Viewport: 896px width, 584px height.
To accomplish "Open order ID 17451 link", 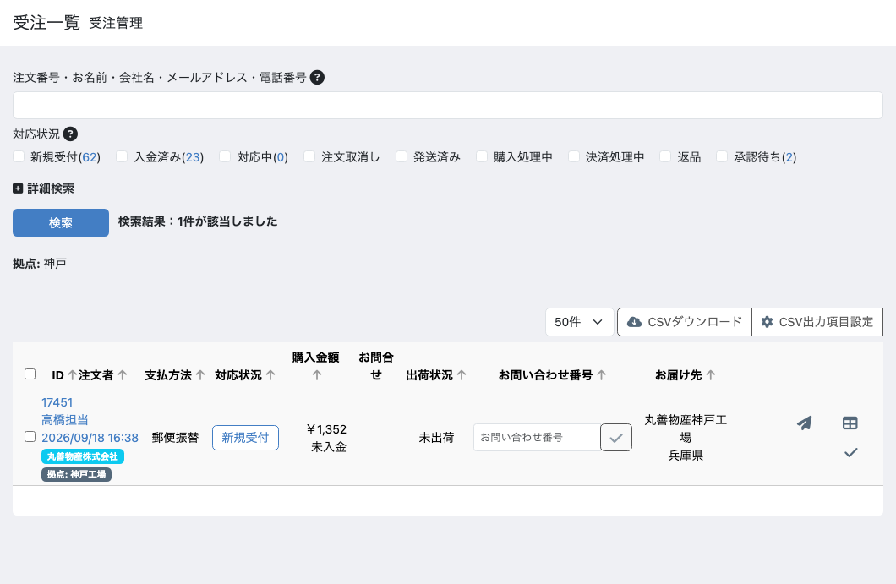I will pyautogui.click(x=57, y=402).
